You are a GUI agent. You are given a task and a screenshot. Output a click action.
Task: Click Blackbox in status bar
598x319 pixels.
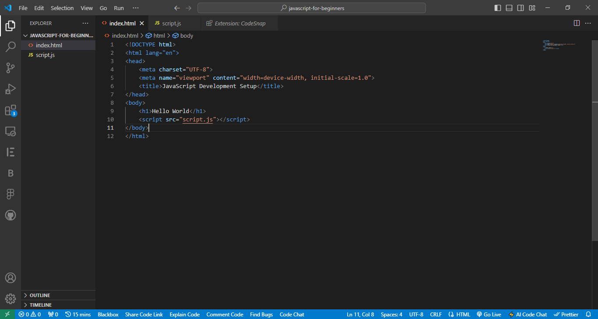pyautogui.click(x=108, y=314)
